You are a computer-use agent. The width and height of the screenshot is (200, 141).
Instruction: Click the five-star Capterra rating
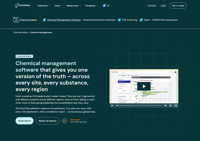pos(75,120)
